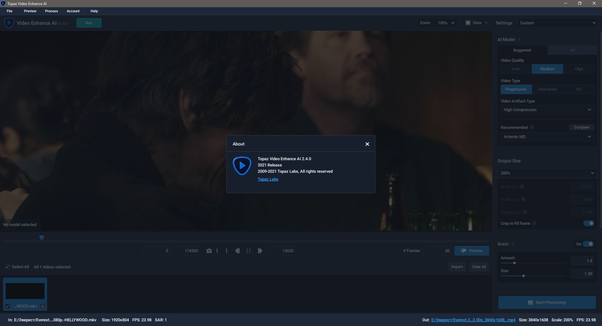Click the View layout icon
Screen dimensions: 602x326
468,23
